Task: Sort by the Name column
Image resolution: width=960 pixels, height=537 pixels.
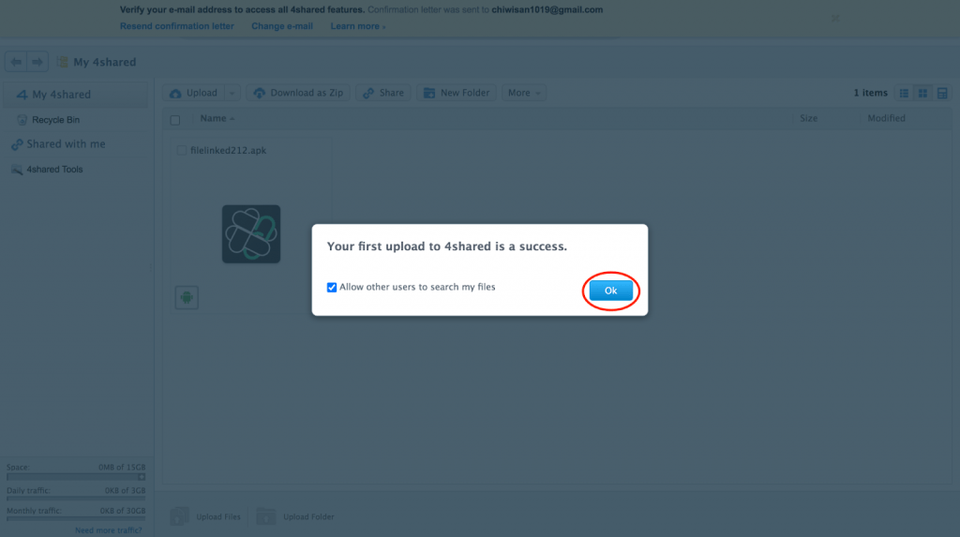Action: [217, 118]
